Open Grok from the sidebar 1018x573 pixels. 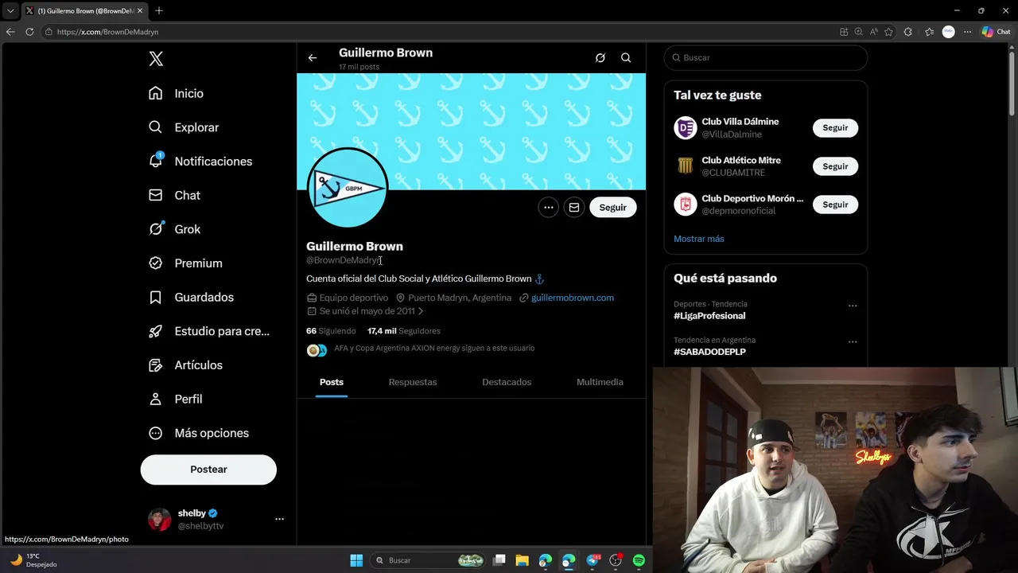click(174, 229)
